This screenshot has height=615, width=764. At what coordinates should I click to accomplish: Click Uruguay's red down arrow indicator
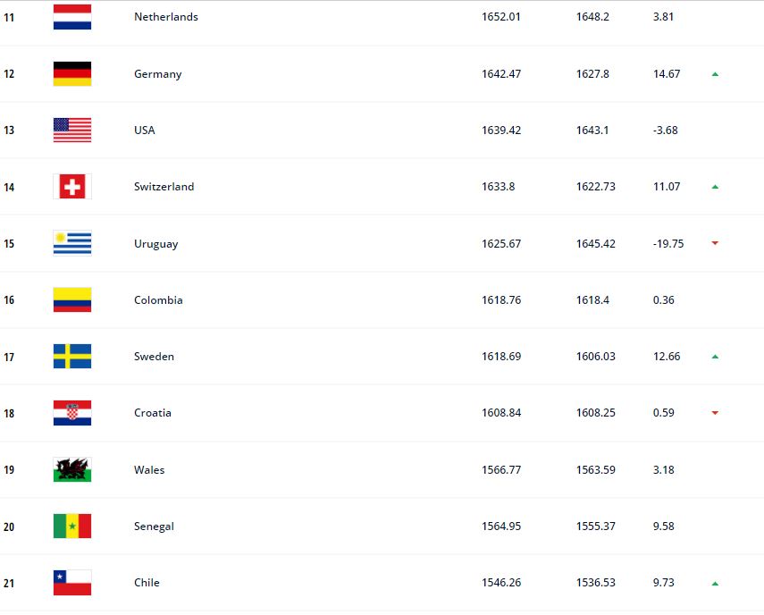pos(715,242)
